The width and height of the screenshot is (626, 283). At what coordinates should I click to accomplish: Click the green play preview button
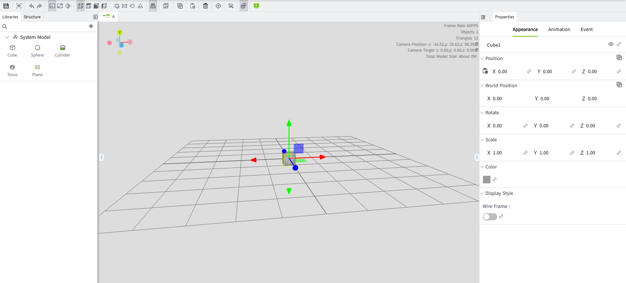point(256,6)
